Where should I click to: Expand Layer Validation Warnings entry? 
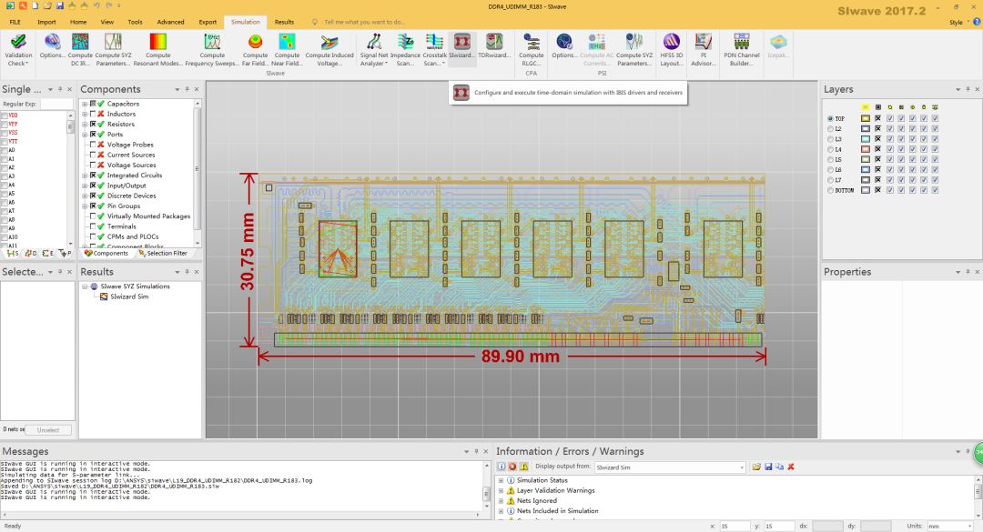tap(501, 491)
